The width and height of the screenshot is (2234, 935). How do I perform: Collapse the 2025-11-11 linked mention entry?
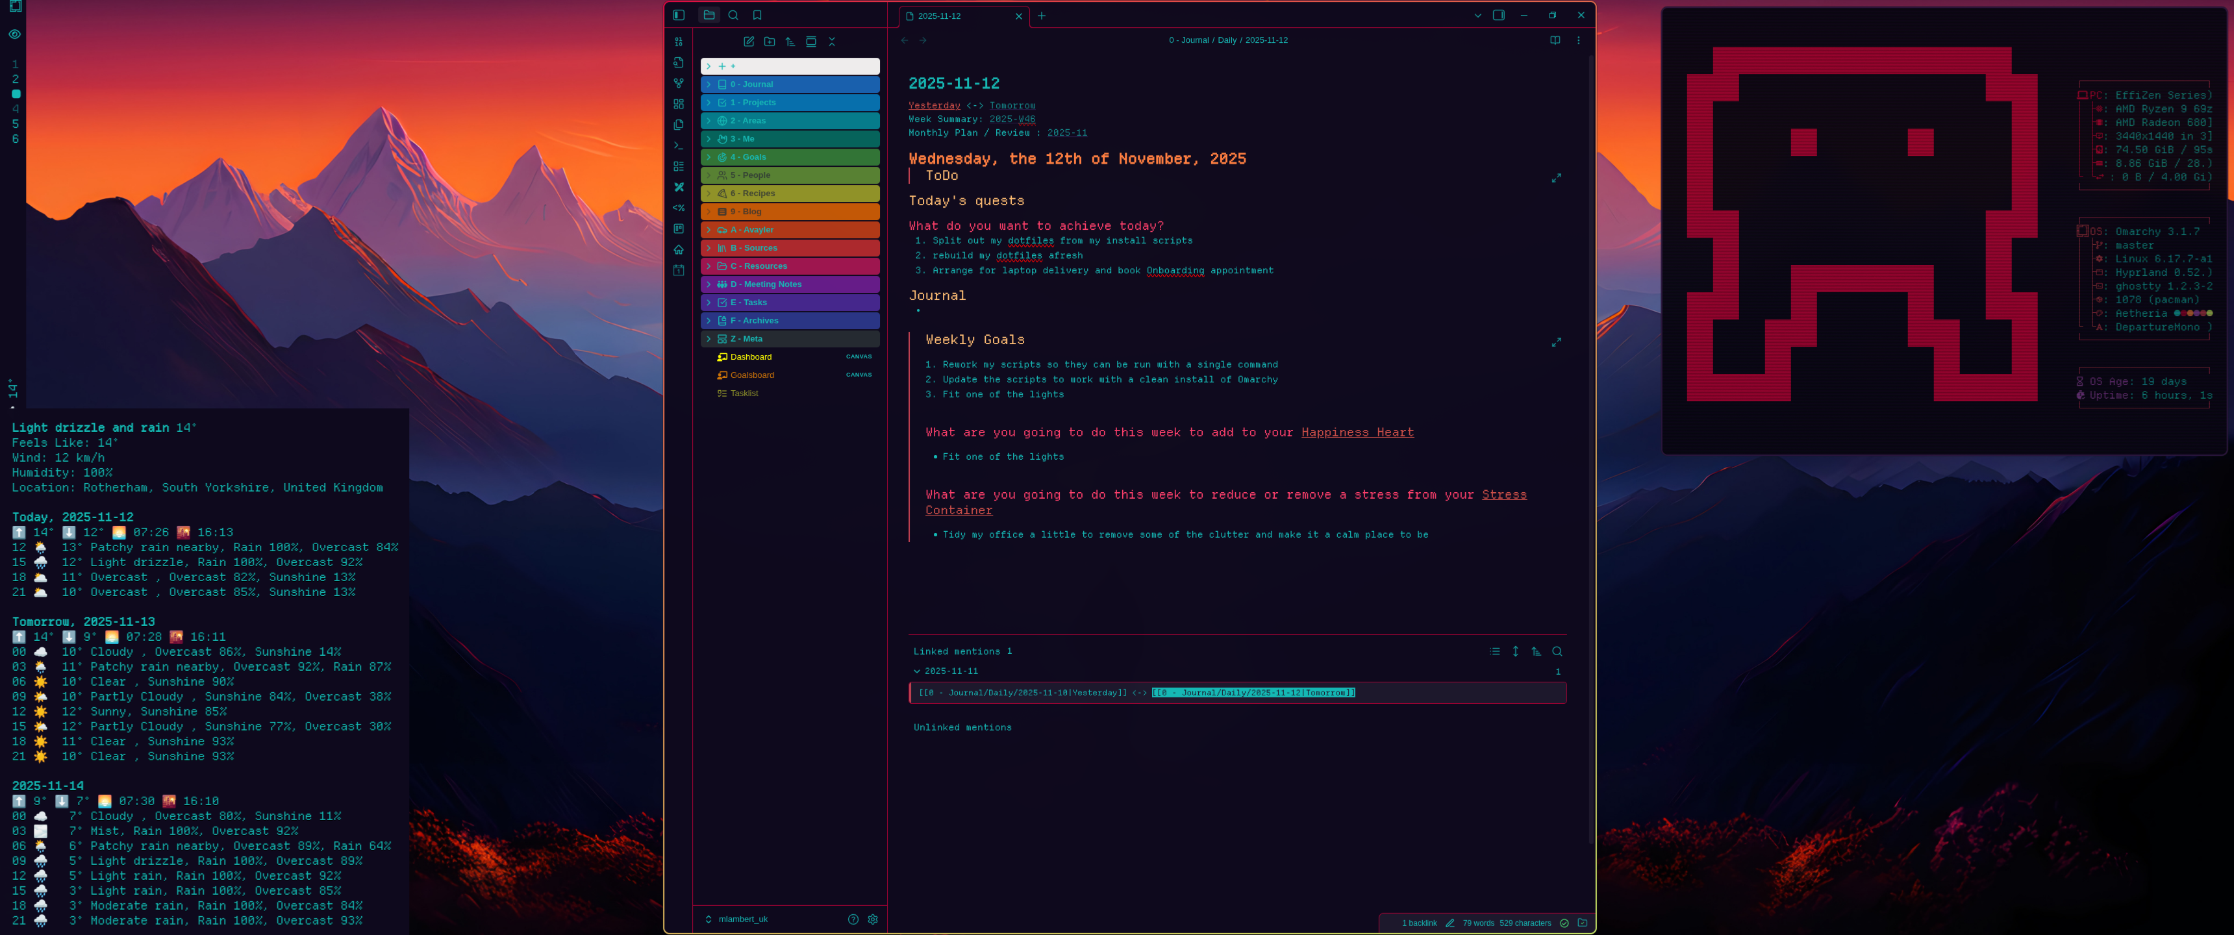tap(917, 671)
